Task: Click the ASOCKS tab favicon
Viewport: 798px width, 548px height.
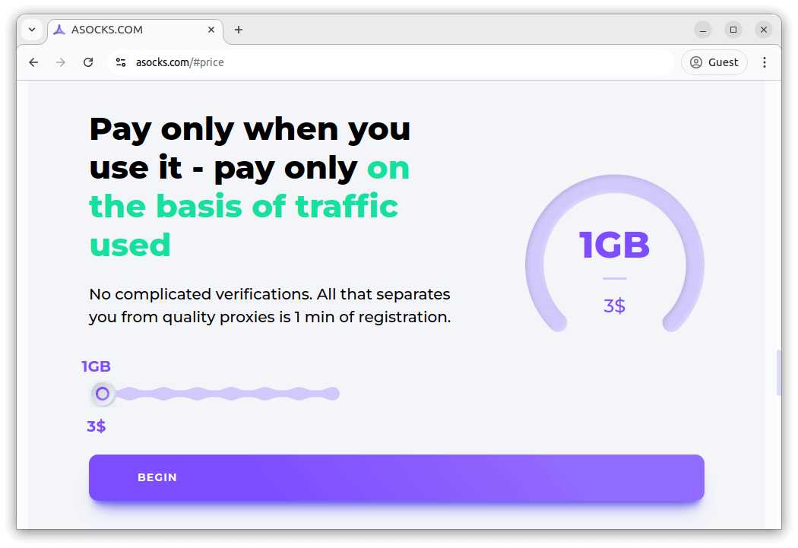Action: pyautogui.click(x=59, y=30)
